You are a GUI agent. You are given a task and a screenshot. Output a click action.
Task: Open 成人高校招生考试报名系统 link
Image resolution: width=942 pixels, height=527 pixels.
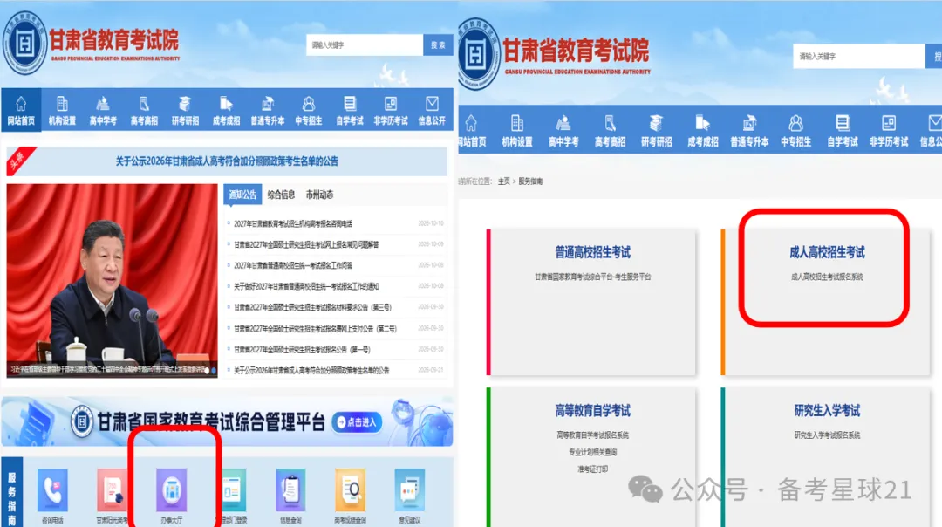pyautogui.click(x=827, y=277)
